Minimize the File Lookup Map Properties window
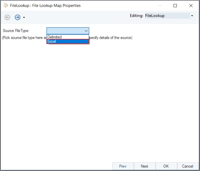The width and height of the screenshot is (200, 171). point(160,6)
